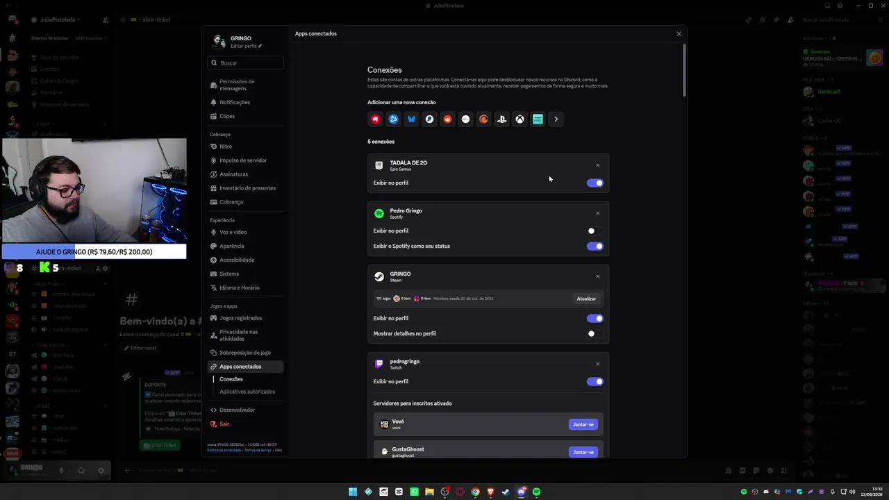Screen dimensions: 889x500
Task: Toggle Epic Games 'Exibir no perfil' switch
Action: coord(595,183)
